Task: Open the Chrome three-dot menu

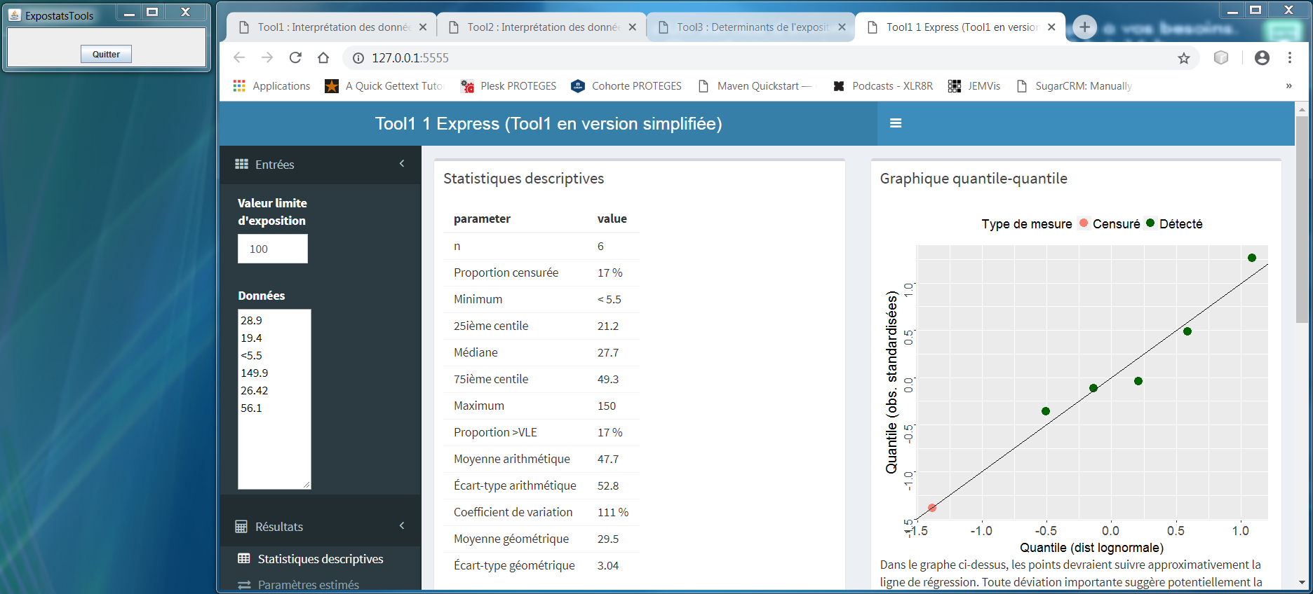Action: click(1290, 58)
